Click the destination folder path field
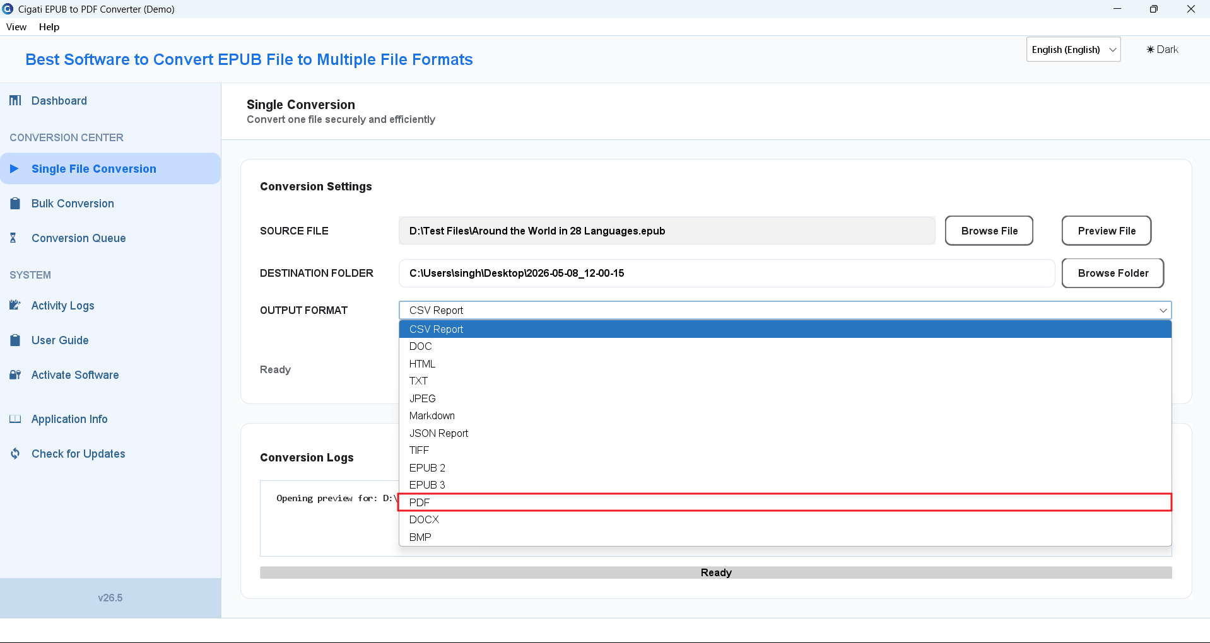This screenshot has width=1210, height=643. [x=727, y=273]
